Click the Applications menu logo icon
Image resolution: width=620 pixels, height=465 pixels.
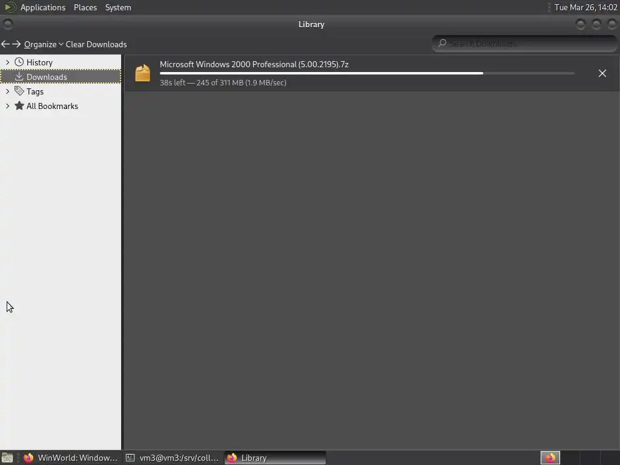click(10, 7)
